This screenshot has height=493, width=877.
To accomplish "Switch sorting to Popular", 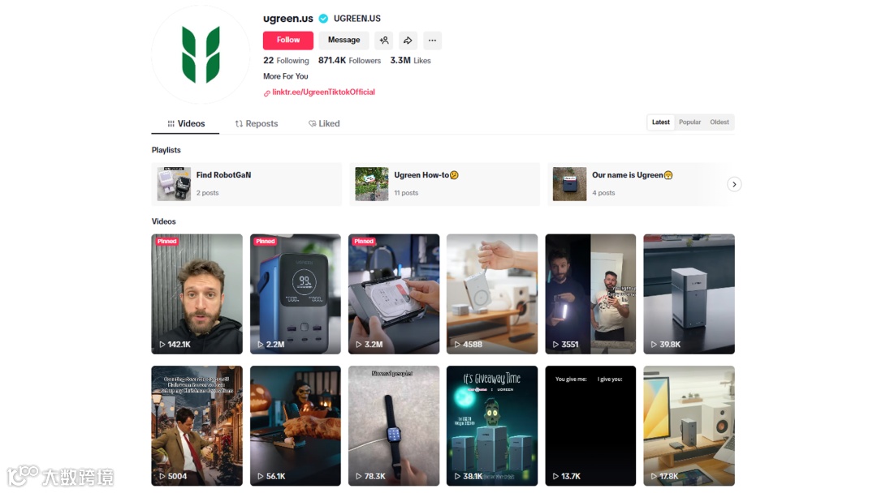I will [x=689, y=122].
